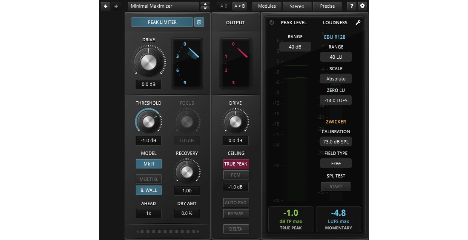This screenshot has height=240, width=468.
Task: Open the AHEAD 1x dropdown
Action: [149, 214]
